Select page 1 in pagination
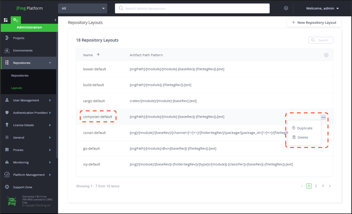Screen dimensions: 352x214 point(309,186)
